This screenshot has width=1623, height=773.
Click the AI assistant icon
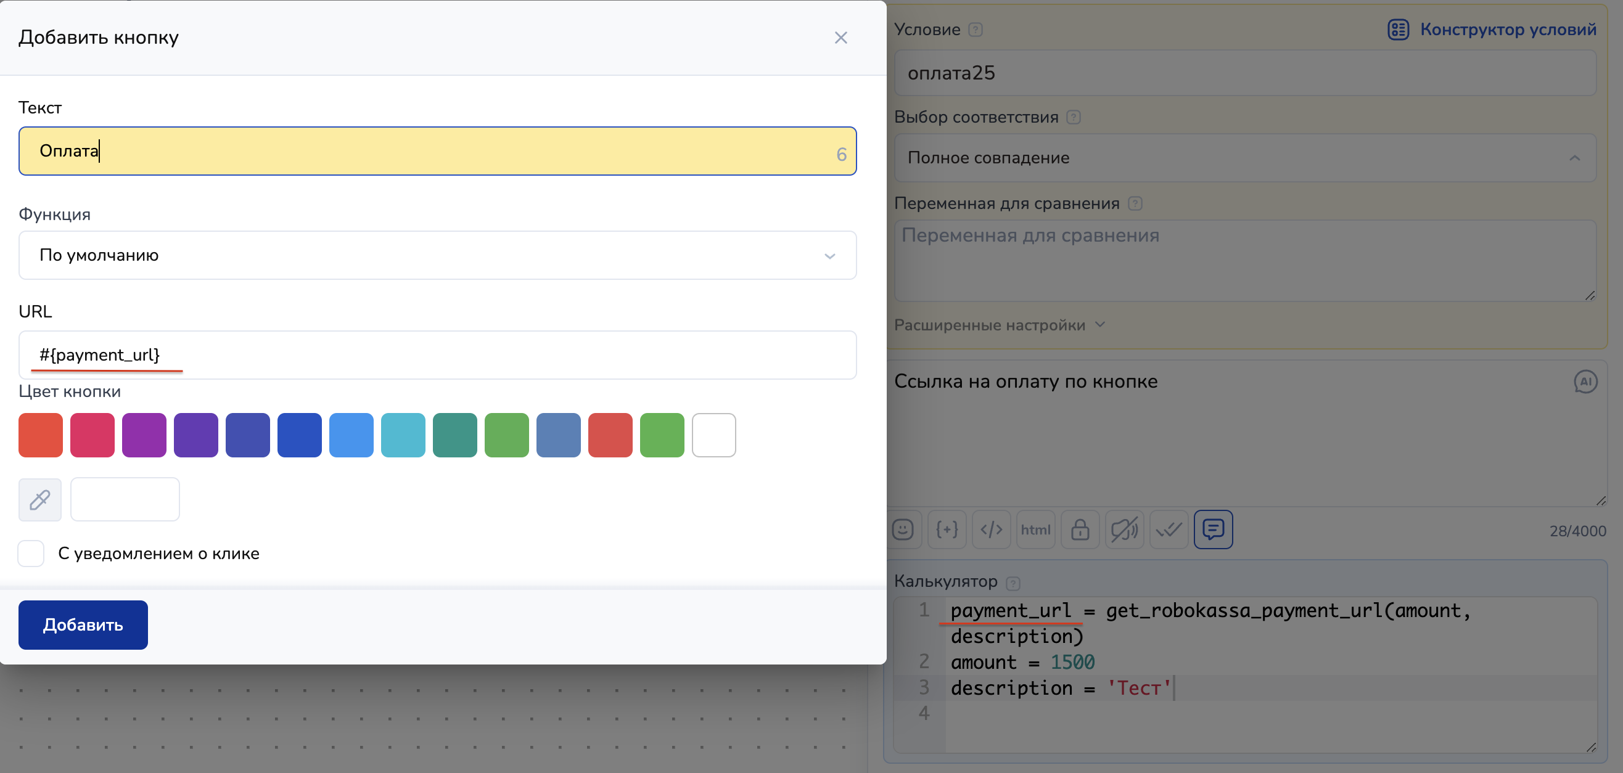click(x=1585, y=381)
